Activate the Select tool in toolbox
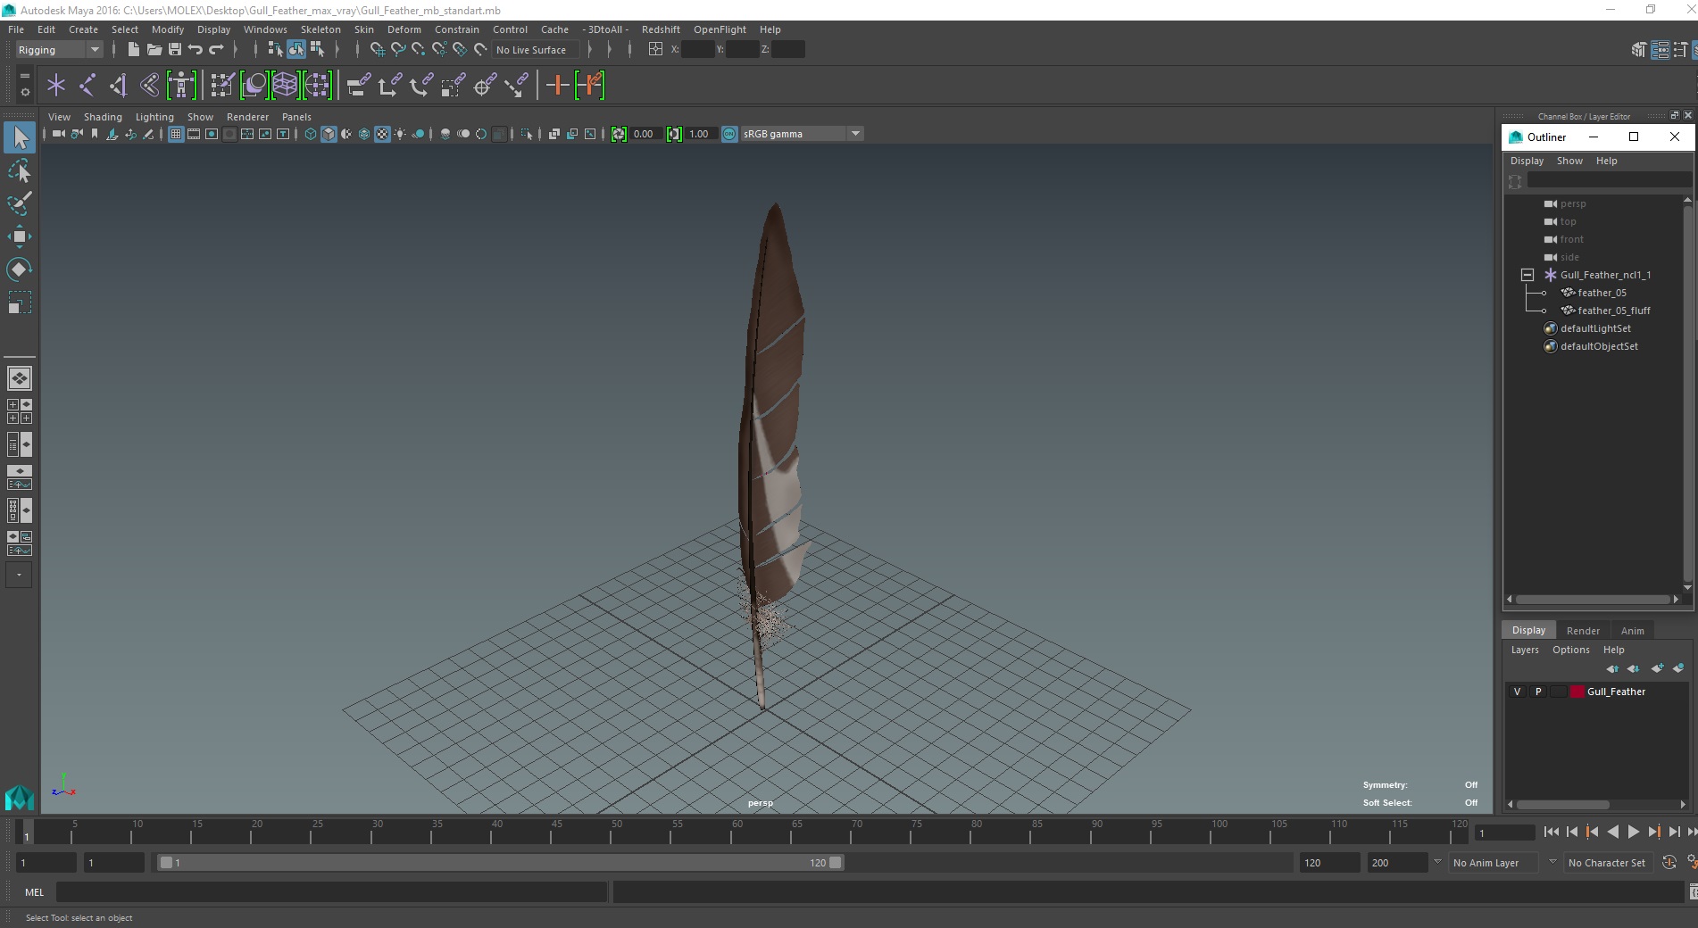 click(x=20, y=137)
